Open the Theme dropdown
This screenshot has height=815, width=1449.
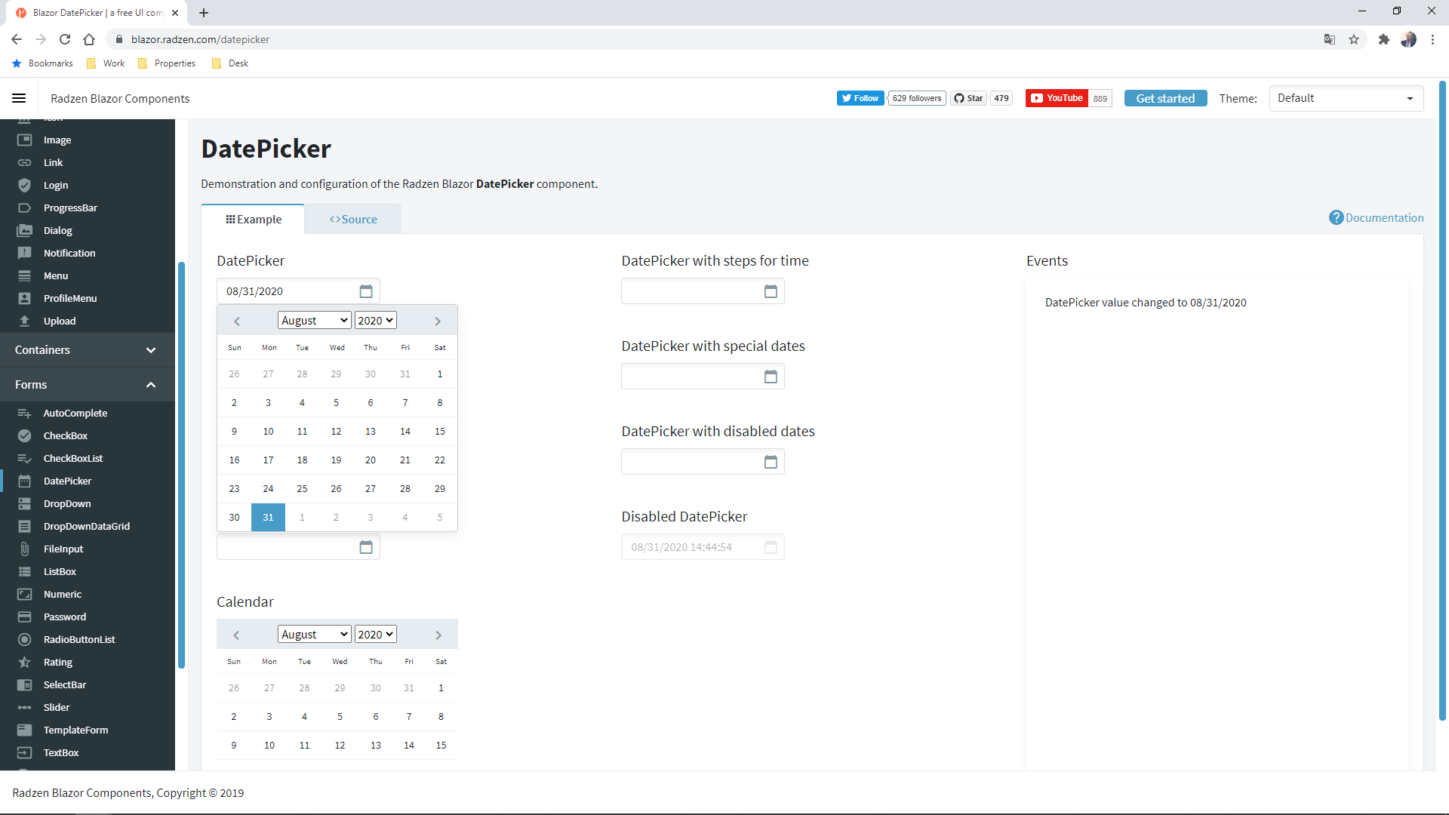pyautogui.click(x=1346, y=98)
